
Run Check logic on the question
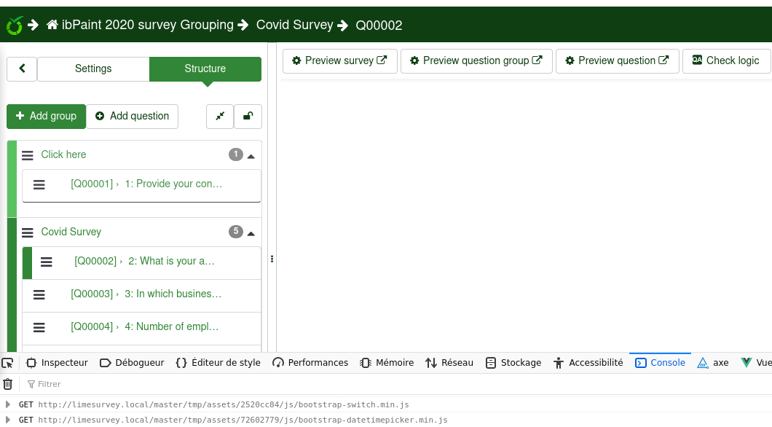[x=725, y=61]
